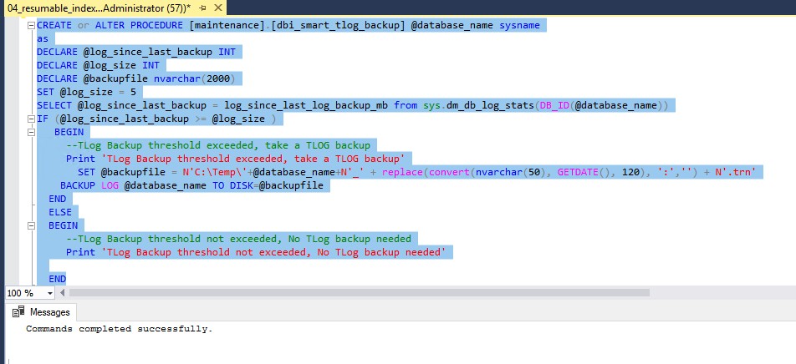Click N'C:\Temp\' path string
The width and height of the screenshot is (796, 364).
click(x=215, y=172)
